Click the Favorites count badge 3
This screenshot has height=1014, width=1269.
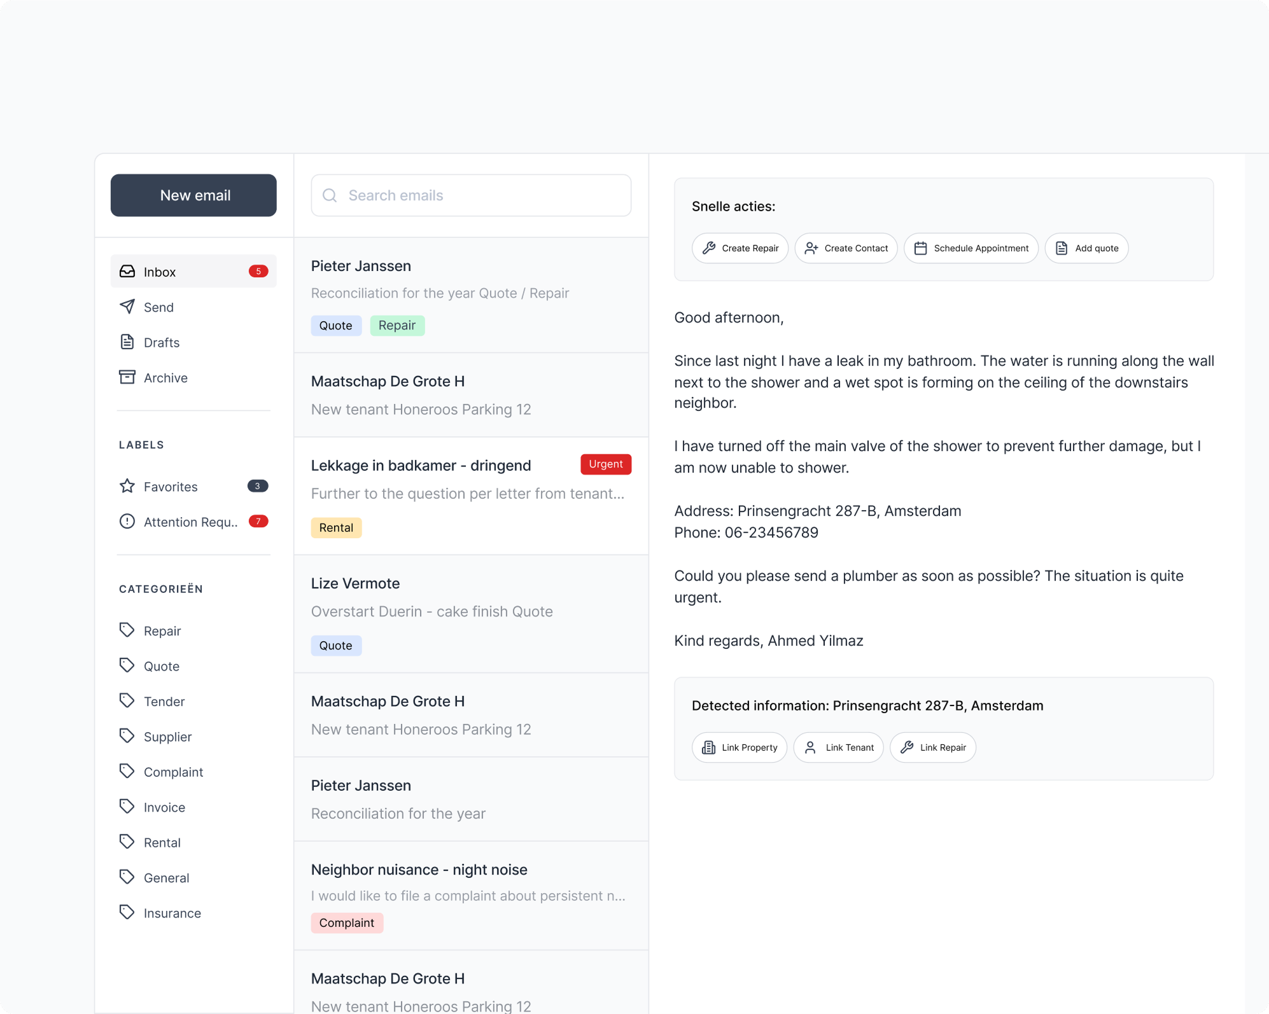[258, 486]
